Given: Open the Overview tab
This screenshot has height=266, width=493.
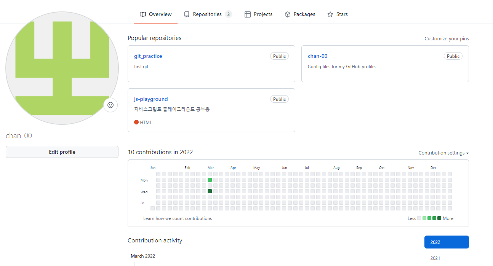Looking at the screenshot, I should 155,14.
